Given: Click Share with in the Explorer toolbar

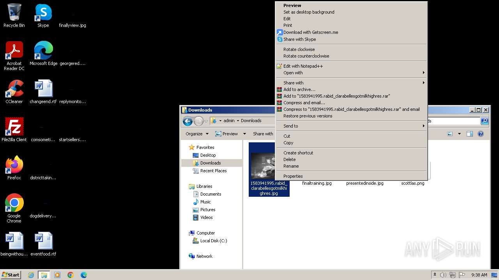Looking at the screenshot, I should click(263, 134).
